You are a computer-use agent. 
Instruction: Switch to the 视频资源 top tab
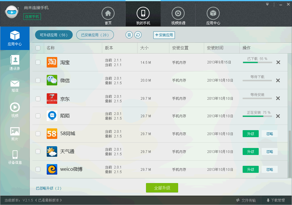tap(178, 16)
